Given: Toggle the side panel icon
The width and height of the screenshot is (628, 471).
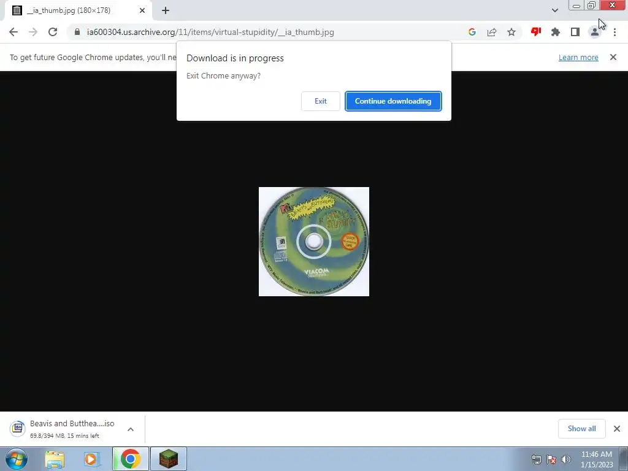Looking at the screenshot, I should tap(575, 32).
